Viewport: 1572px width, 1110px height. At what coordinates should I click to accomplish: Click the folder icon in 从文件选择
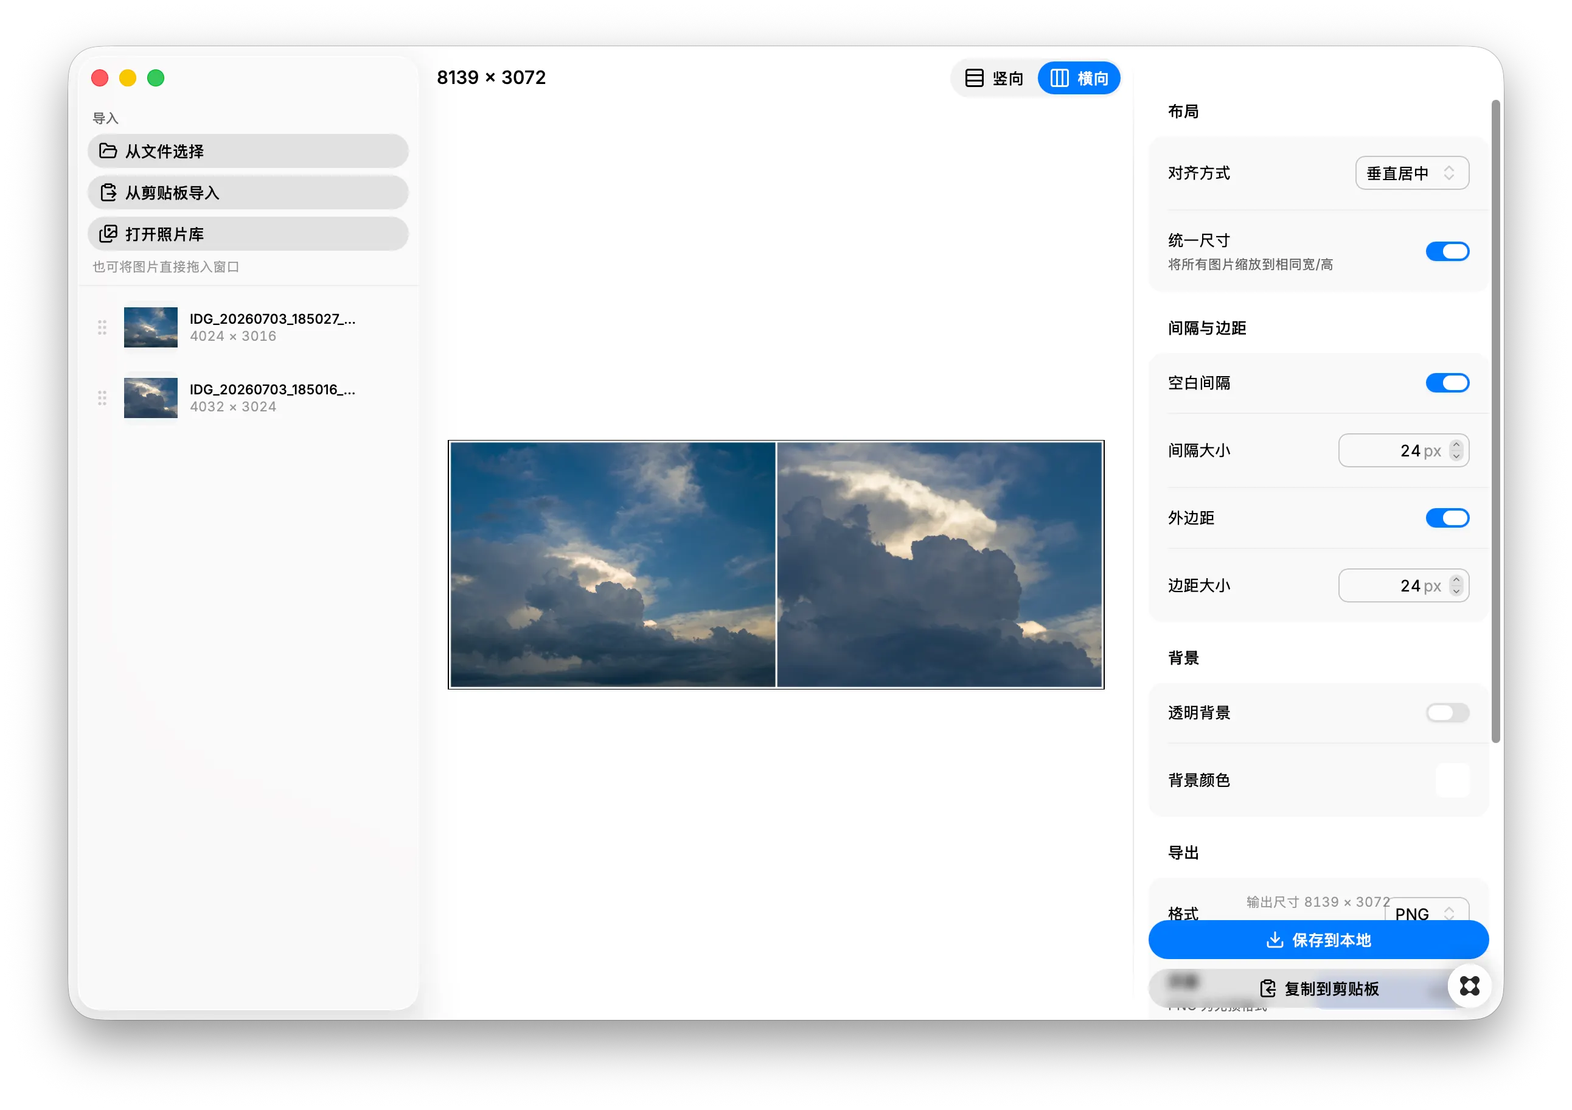(x=108, y=151)
